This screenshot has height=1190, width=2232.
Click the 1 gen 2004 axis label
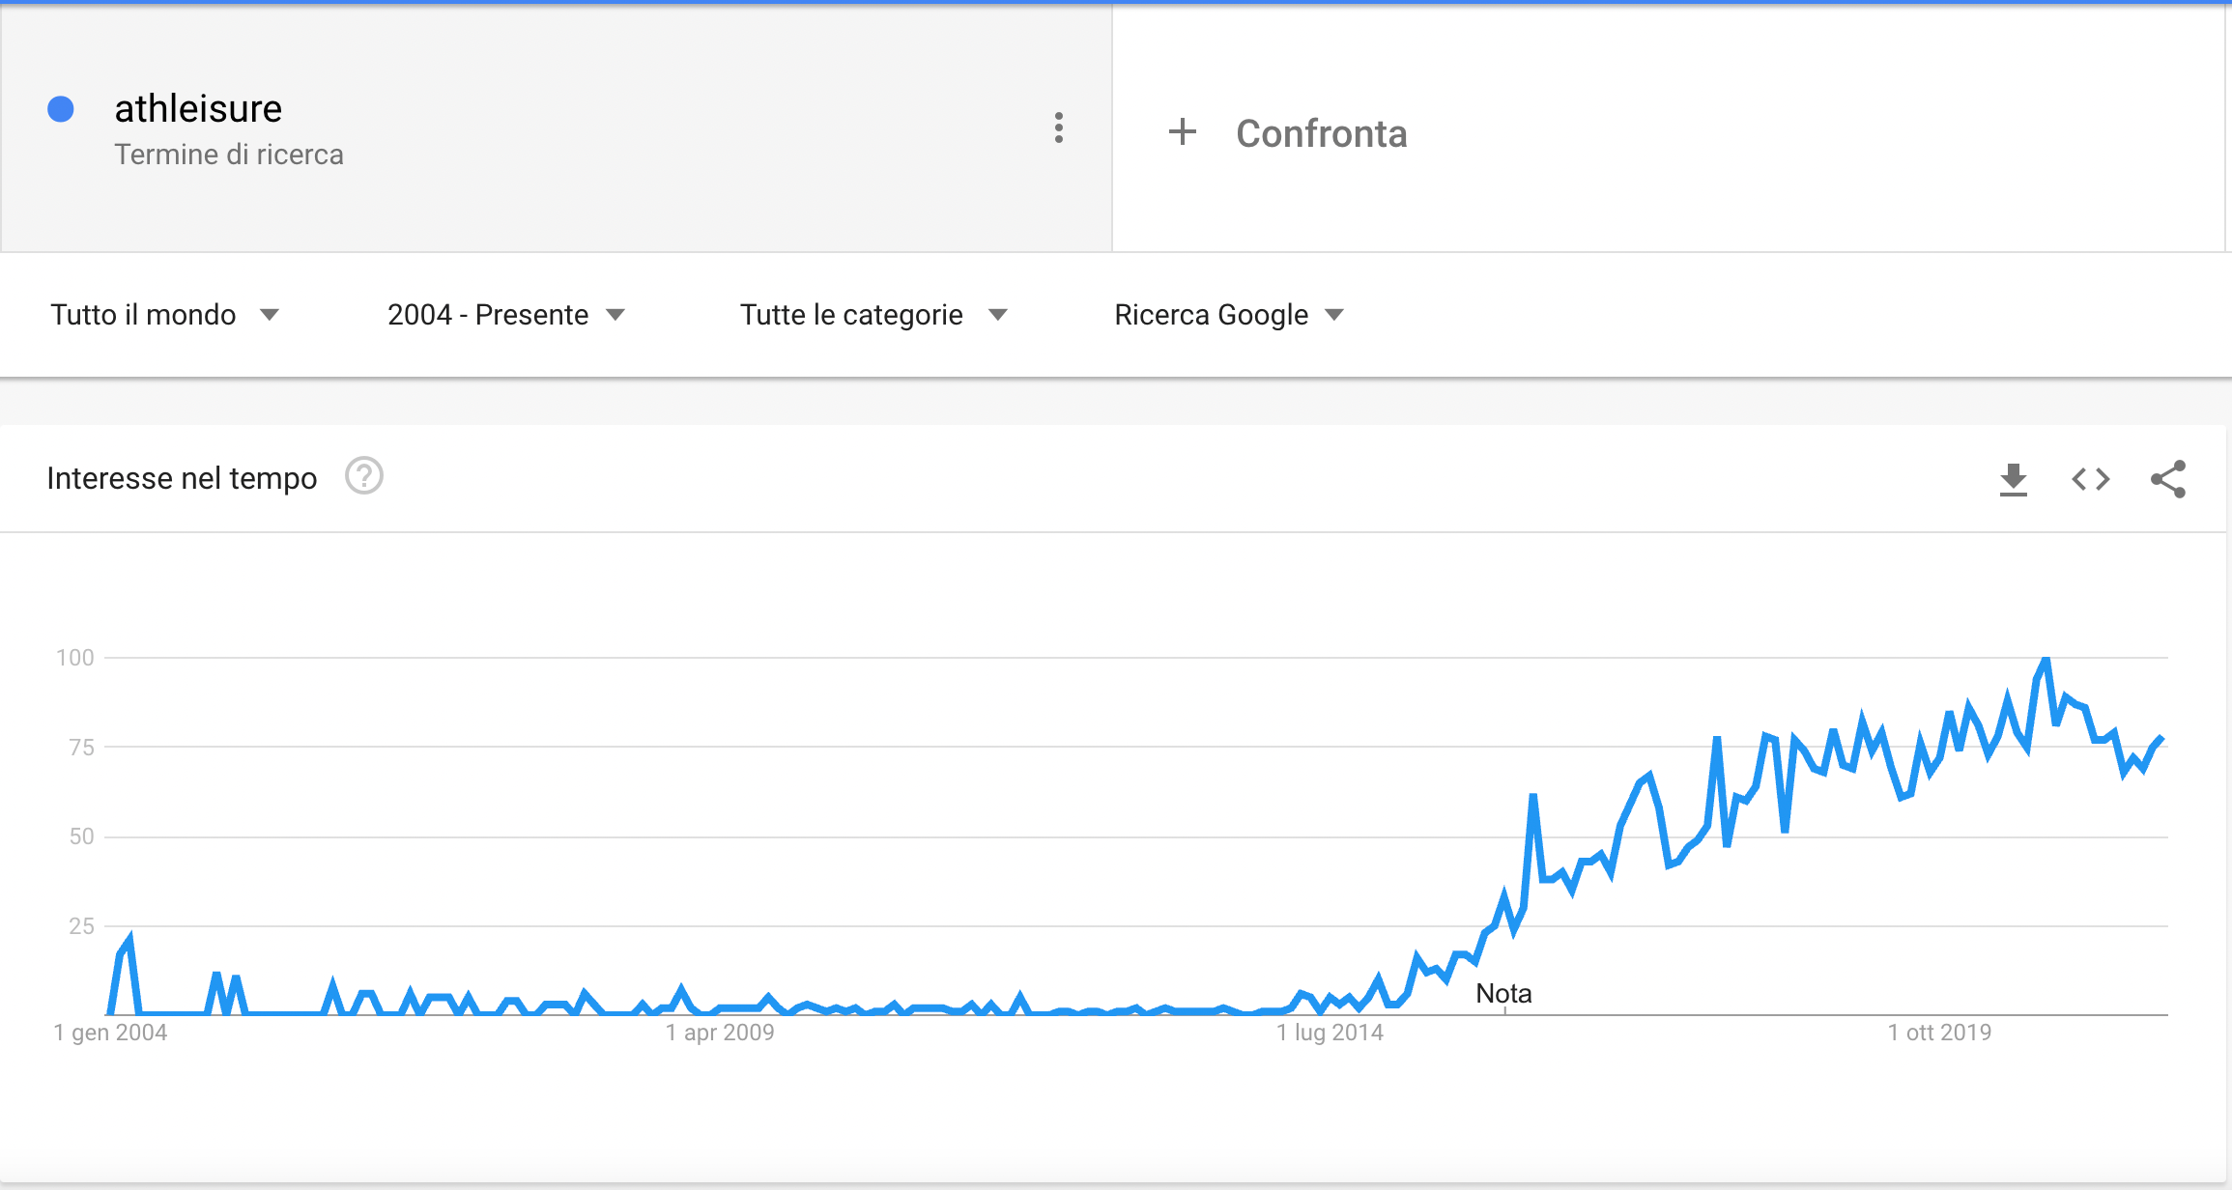(110, 1033)
